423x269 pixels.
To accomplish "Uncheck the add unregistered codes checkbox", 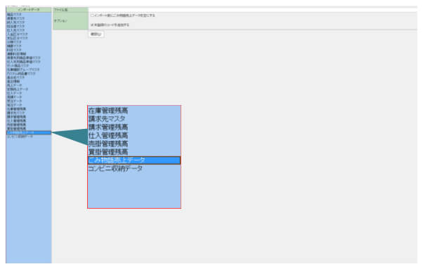I will pyautogui.click(x=92, y=25).
